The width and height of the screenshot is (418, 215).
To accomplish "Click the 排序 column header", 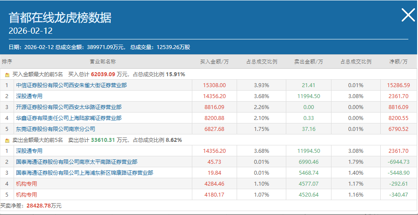I will coord(7,62).
